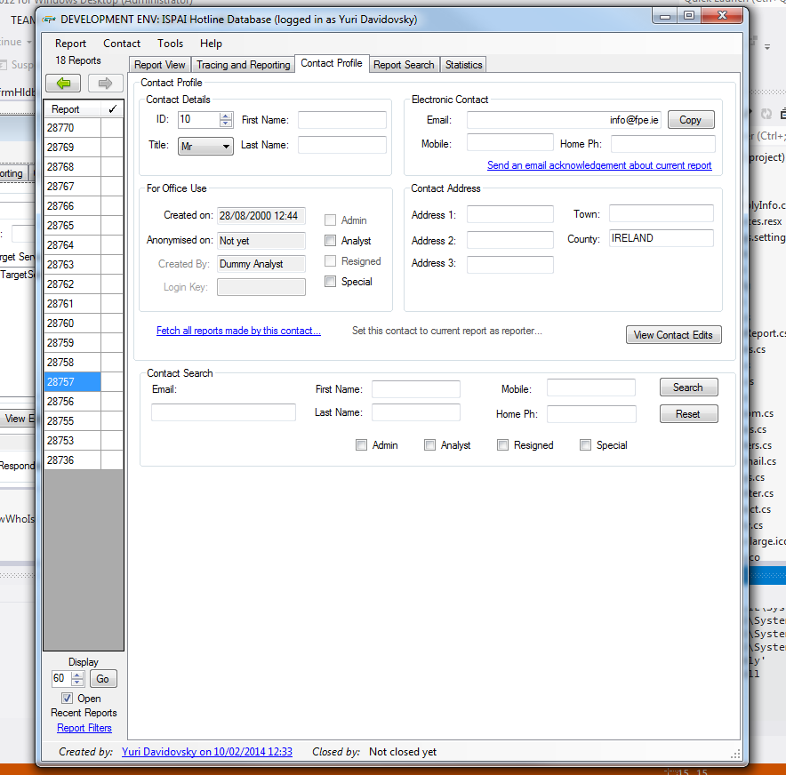Image resolution: width=786 pixels, height=775 pixels.
Task: Open the Tools menu
Action: point(171,44)
